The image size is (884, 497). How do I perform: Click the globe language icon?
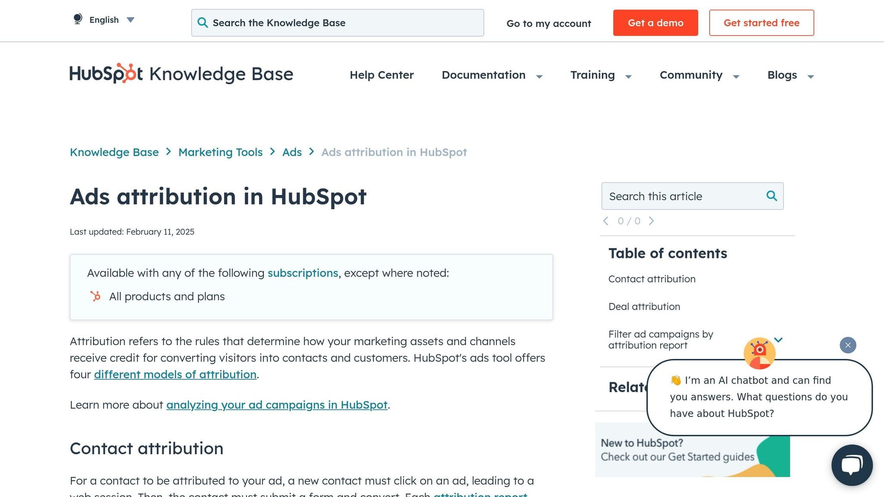point(78,19)
